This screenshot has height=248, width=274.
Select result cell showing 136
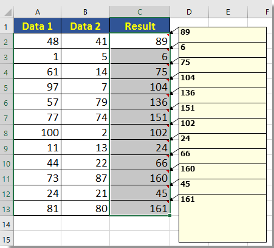[140, 102]
